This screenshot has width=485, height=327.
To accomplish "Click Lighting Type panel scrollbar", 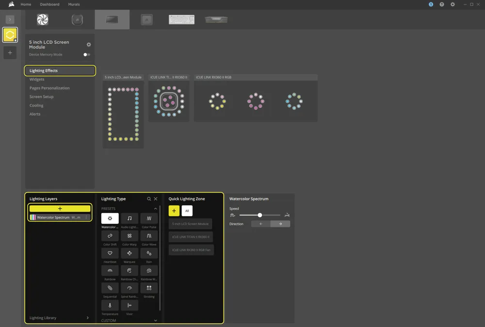I will (x=160, y=258).
